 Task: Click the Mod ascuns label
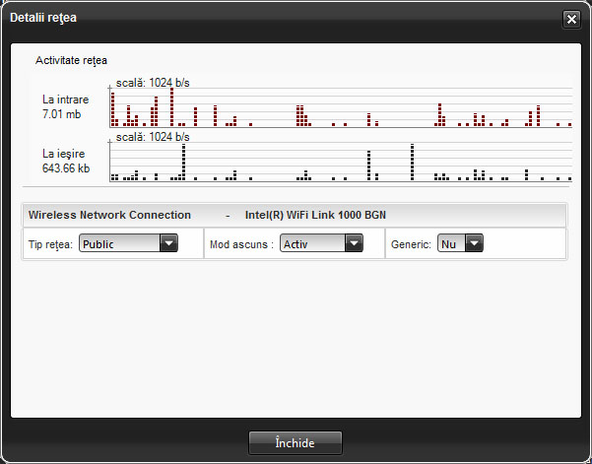[241, 243]
